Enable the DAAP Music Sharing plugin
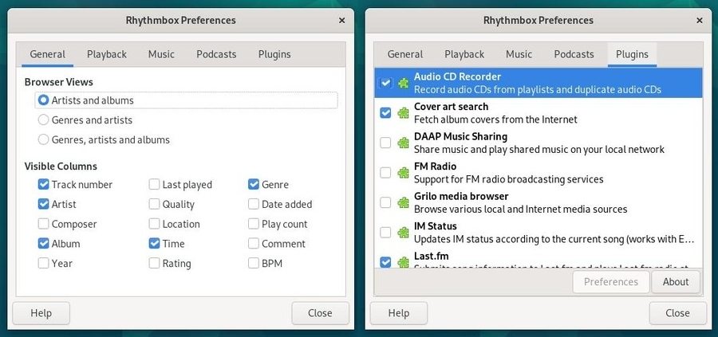Screen dimensions: 718x337 (385, 143)
